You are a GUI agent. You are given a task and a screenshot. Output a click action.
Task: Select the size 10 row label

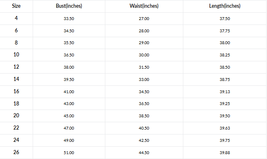click(16, 54)
